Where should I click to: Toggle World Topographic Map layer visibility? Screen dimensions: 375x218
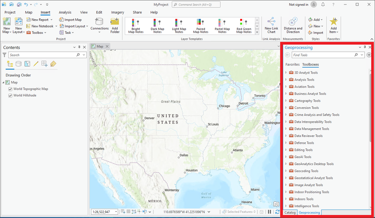coord(10,89)
